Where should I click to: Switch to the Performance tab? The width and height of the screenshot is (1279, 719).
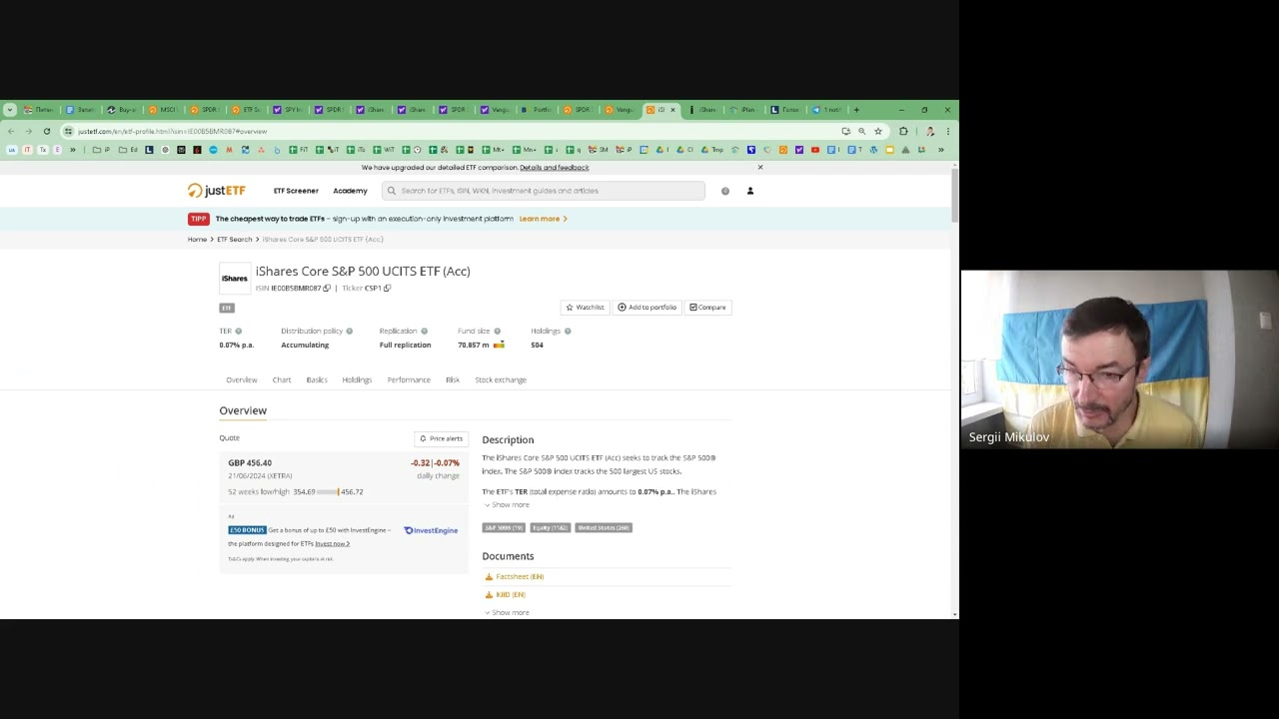[409, 380]
